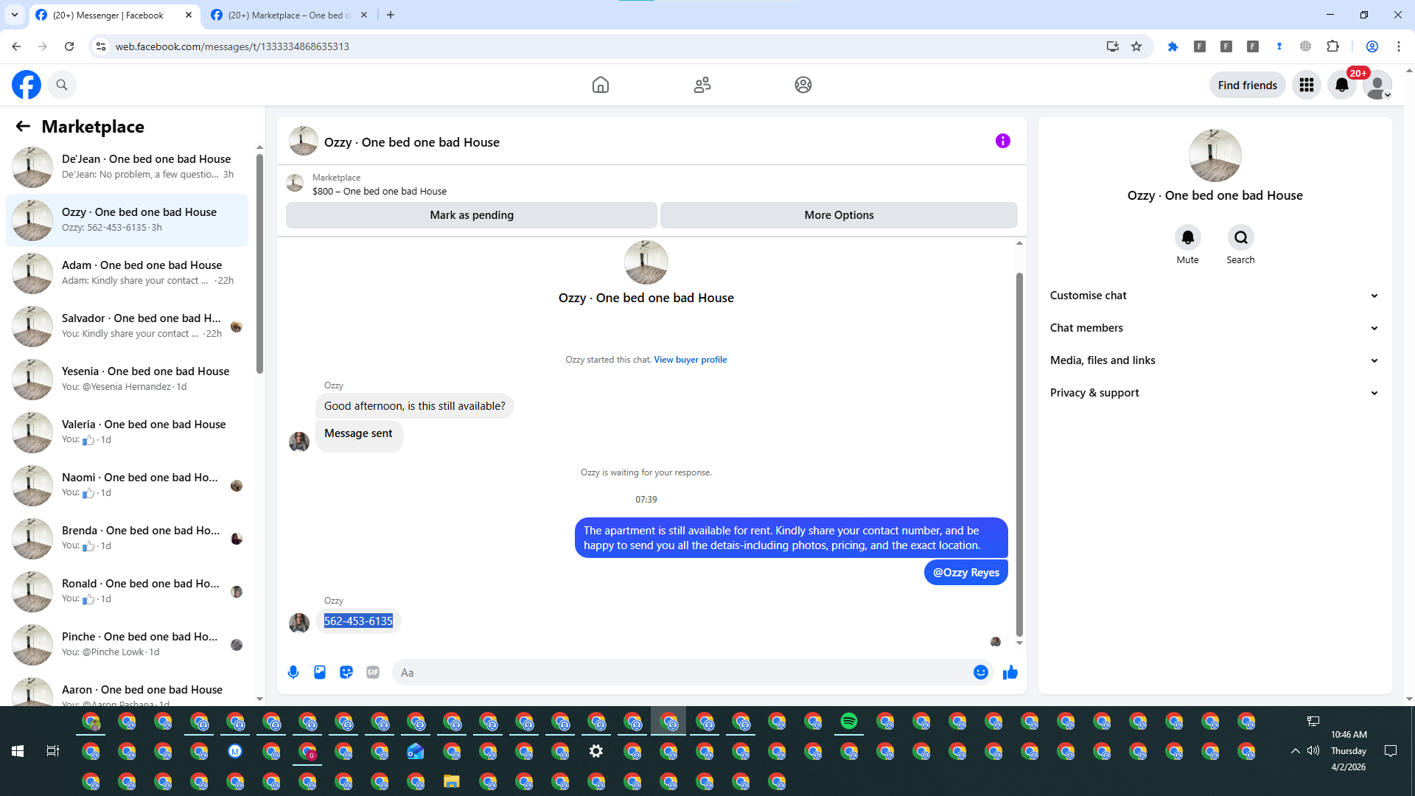Open Adam conversation in the list
This screenshot has height=796, width=1415.
pos(127,273)
